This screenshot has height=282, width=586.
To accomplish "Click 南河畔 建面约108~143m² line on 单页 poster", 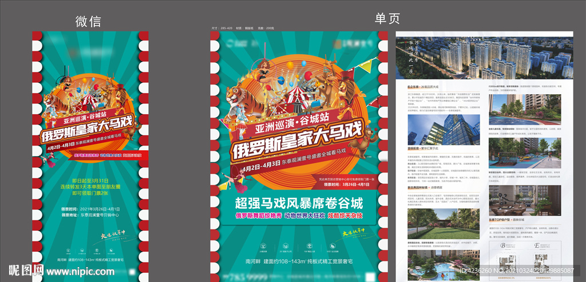I will [x=299, y=261].
